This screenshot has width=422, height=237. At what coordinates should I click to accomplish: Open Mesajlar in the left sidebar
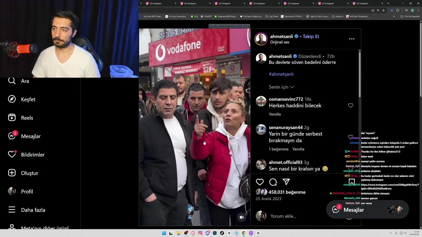pyautogui.click(x=24, y=136)
